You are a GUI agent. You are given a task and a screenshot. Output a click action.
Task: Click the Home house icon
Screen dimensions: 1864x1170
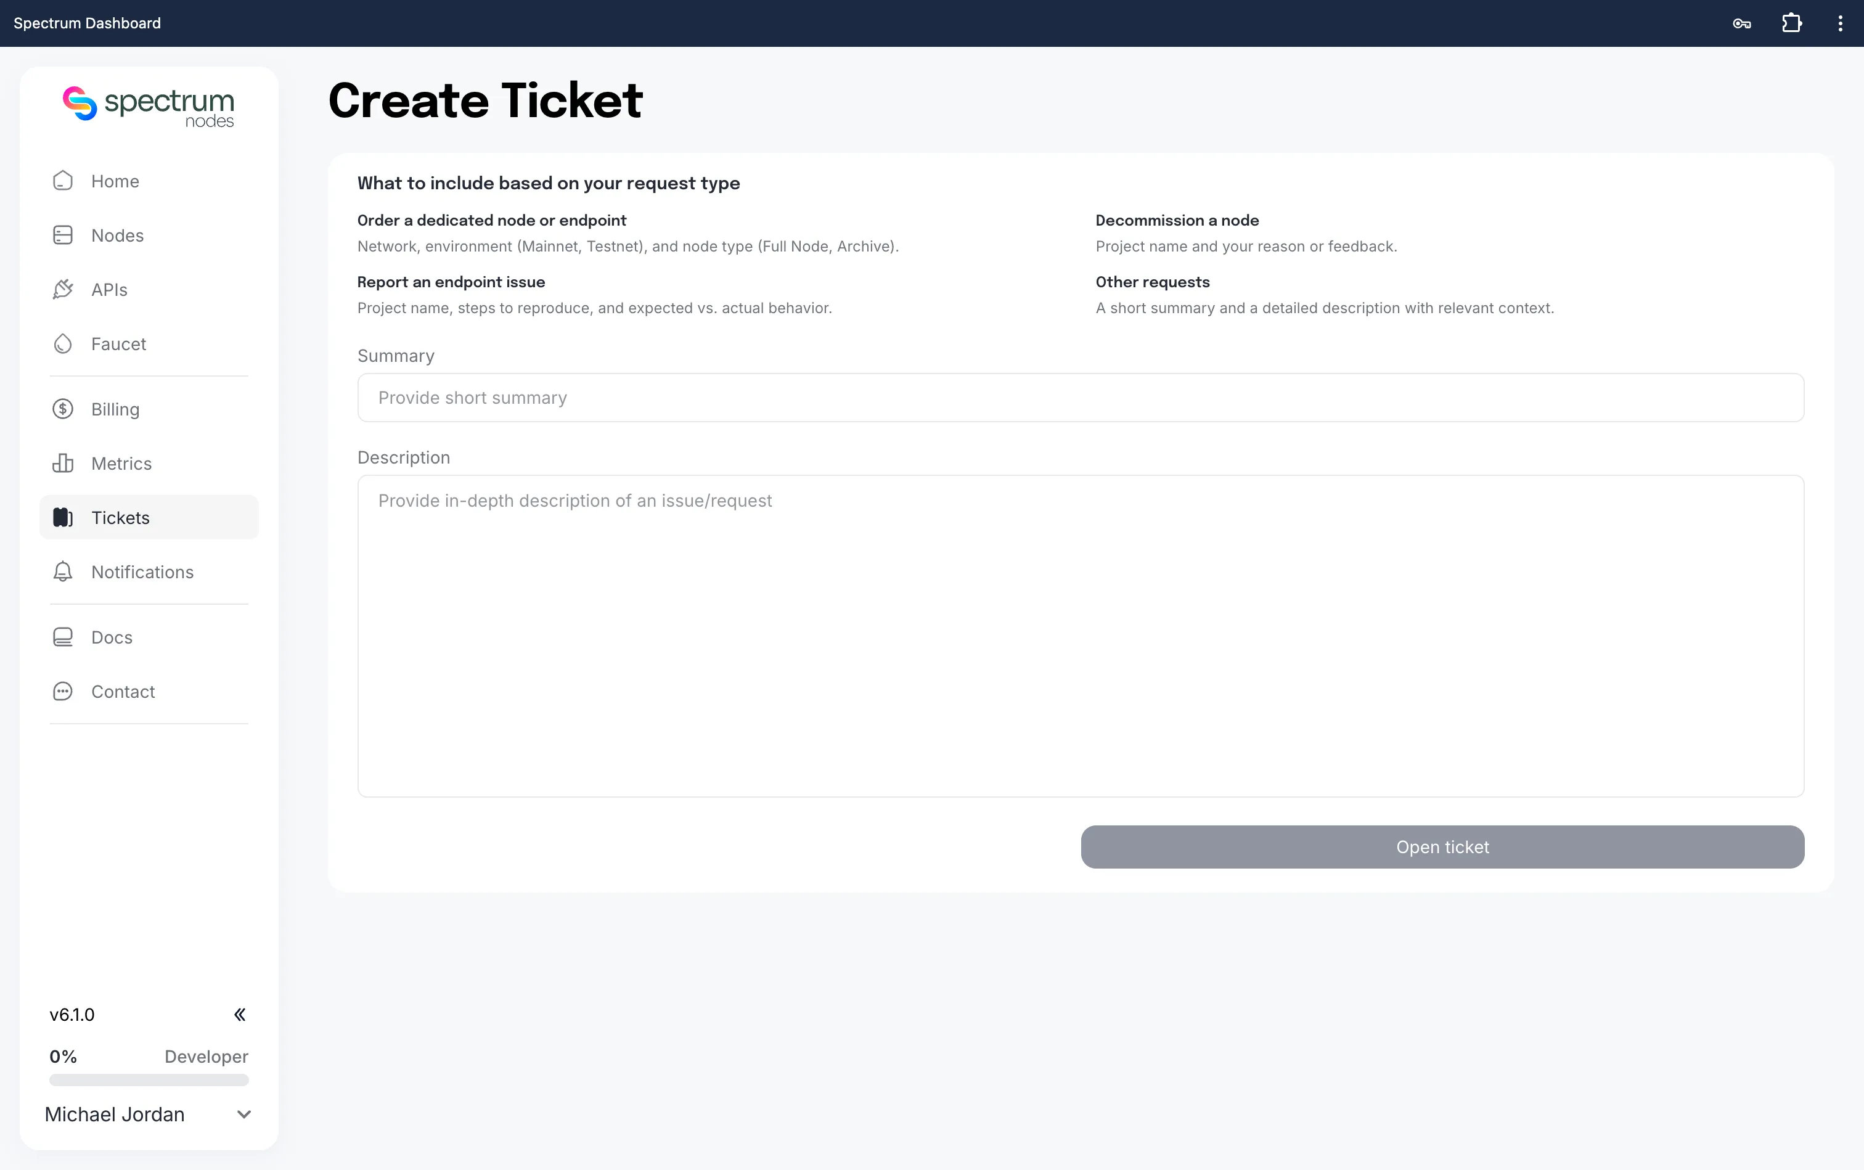coord(63,181)
